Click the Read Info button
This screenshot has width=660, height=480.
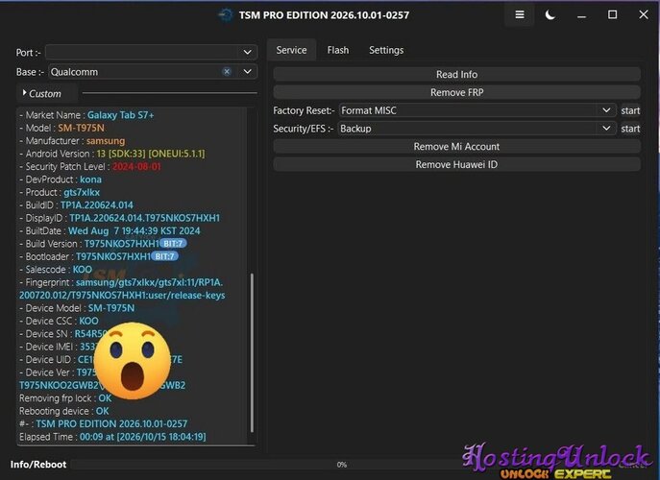pos(456,75)
